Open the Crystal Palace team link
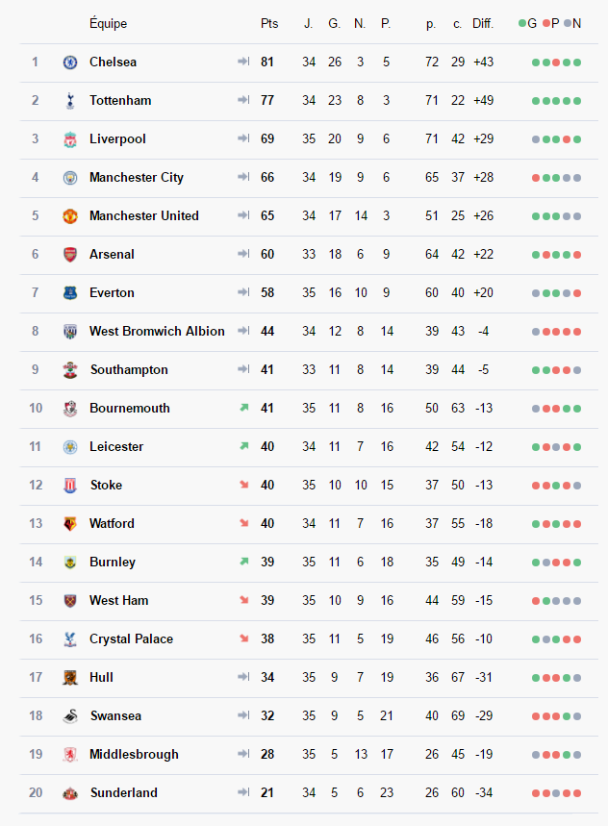 click(133, 638)
